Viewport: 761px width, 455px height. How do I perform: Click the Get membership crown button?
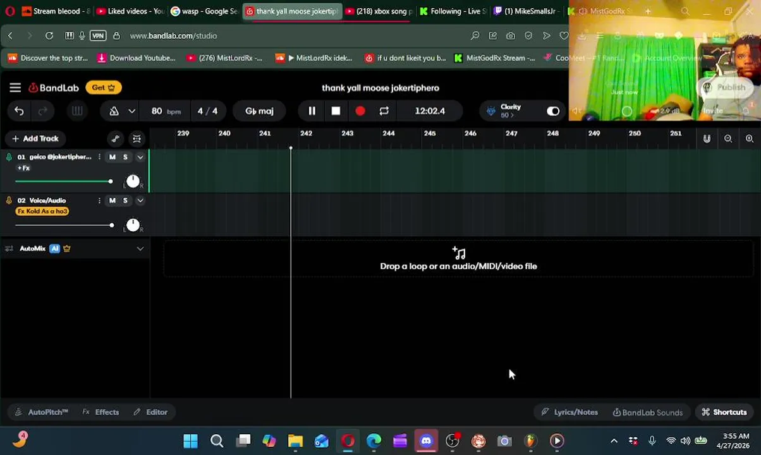[x=104, y=88]
